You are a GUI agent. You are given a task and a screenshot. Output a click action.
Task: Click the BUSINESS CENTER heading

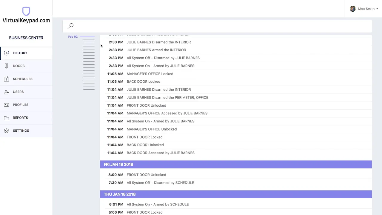[26, 38]
